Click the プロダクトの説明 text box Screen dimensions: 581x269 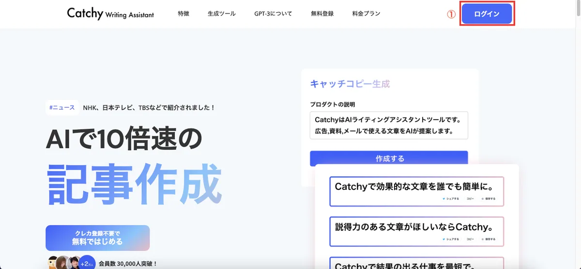389,126
